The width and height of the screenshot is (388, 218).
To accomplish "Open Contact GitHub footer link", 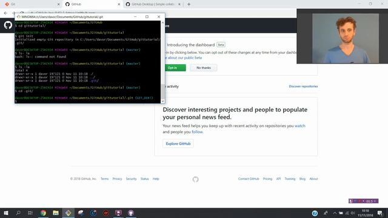I will pyautogui.click(x=249, y=179).
